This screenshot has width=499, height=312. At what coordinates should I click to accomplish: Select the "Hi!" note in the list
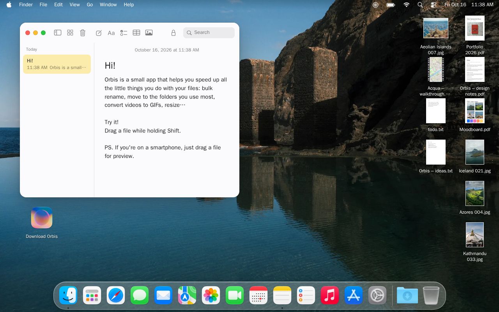57,64
